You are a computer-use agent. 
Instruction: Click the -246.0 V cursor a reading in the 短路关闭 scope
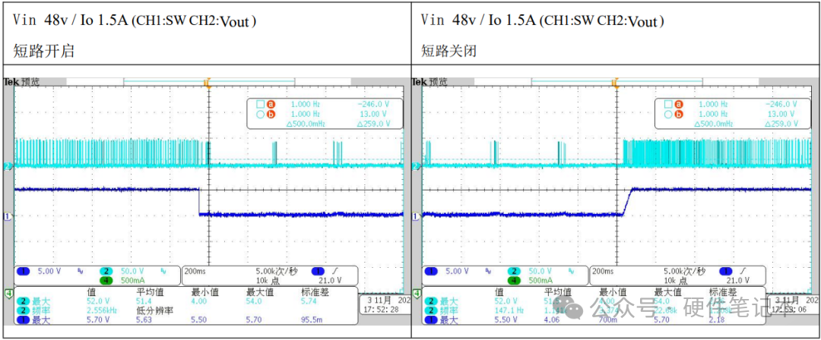coord(781,105)
